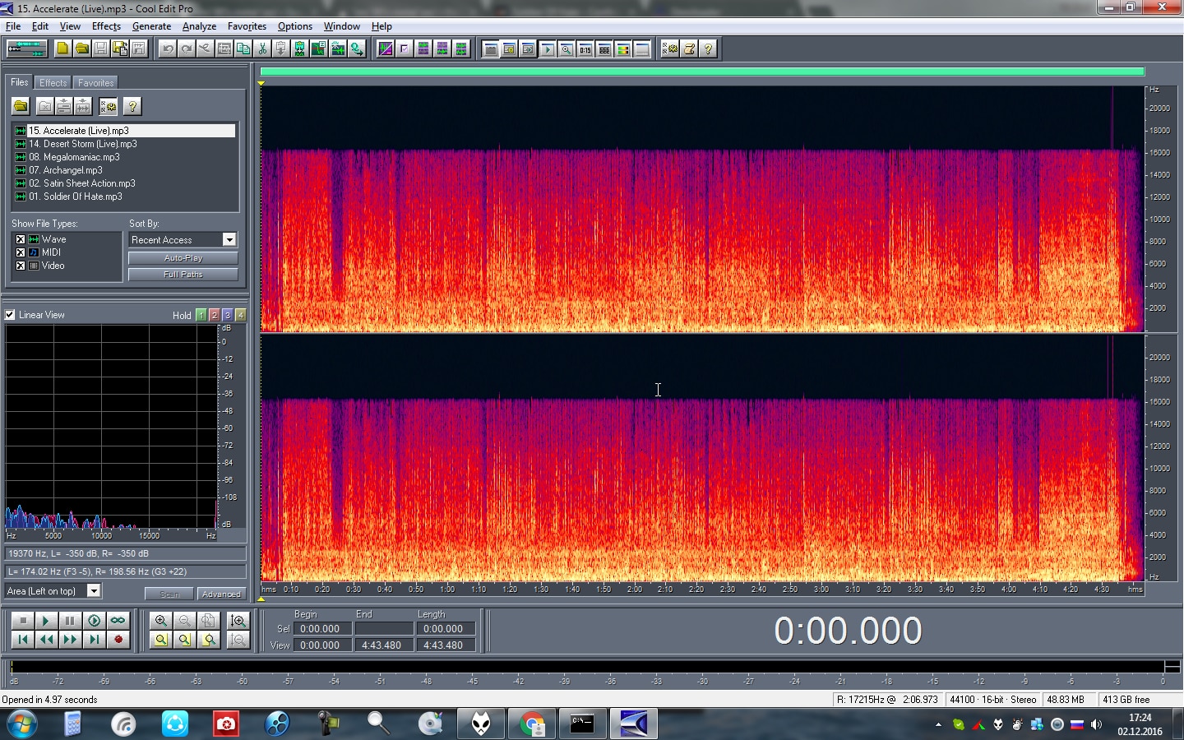Toggle the Video file type checkbox
Screen dimensions: 1184x740
[21, 266]
